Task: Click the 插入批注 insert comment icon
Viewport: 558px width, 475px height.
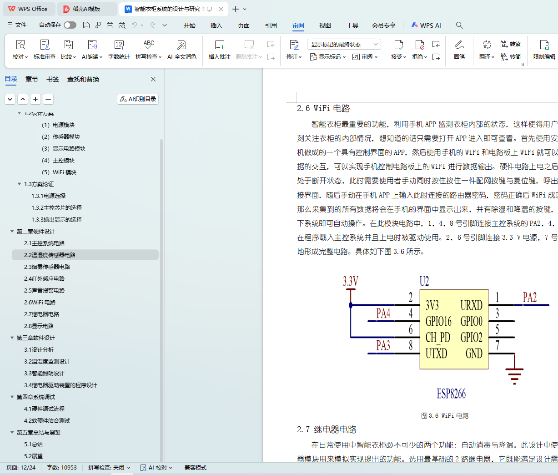Action: point(220,45)
